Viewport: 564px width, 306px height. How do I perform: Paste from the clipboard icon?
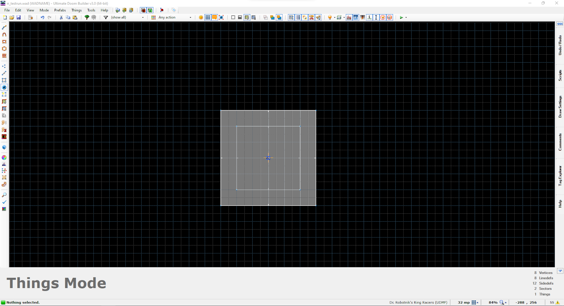click(x=75, y=17)
